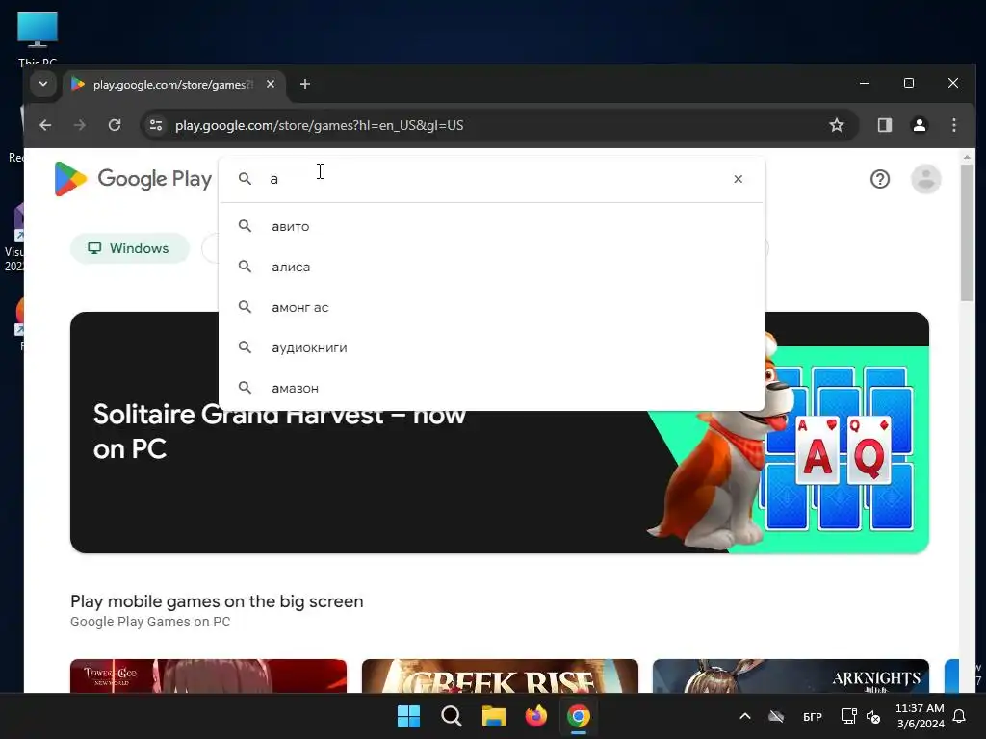The width and height of the screenshot is (986, 739).
Task: Switch to the play.google.com/store/games tab
Action: pos(173,85)
